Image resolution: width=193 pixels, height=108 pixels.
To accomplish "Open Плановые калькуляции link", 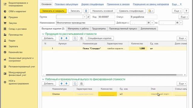I will [x=66, y=4].
